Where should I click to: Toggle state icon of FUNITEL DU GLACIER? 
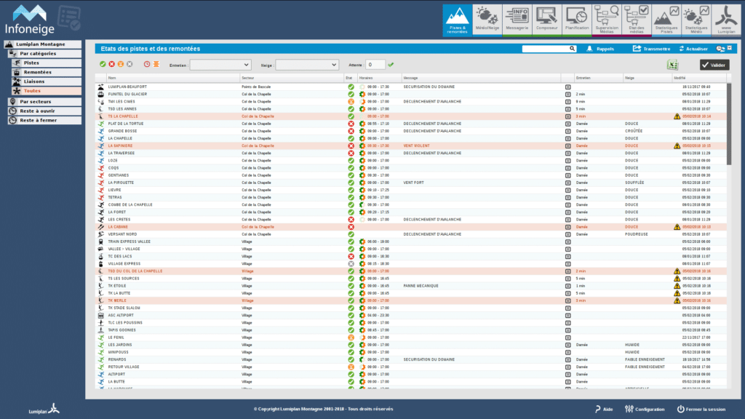[x=351, y=94]
